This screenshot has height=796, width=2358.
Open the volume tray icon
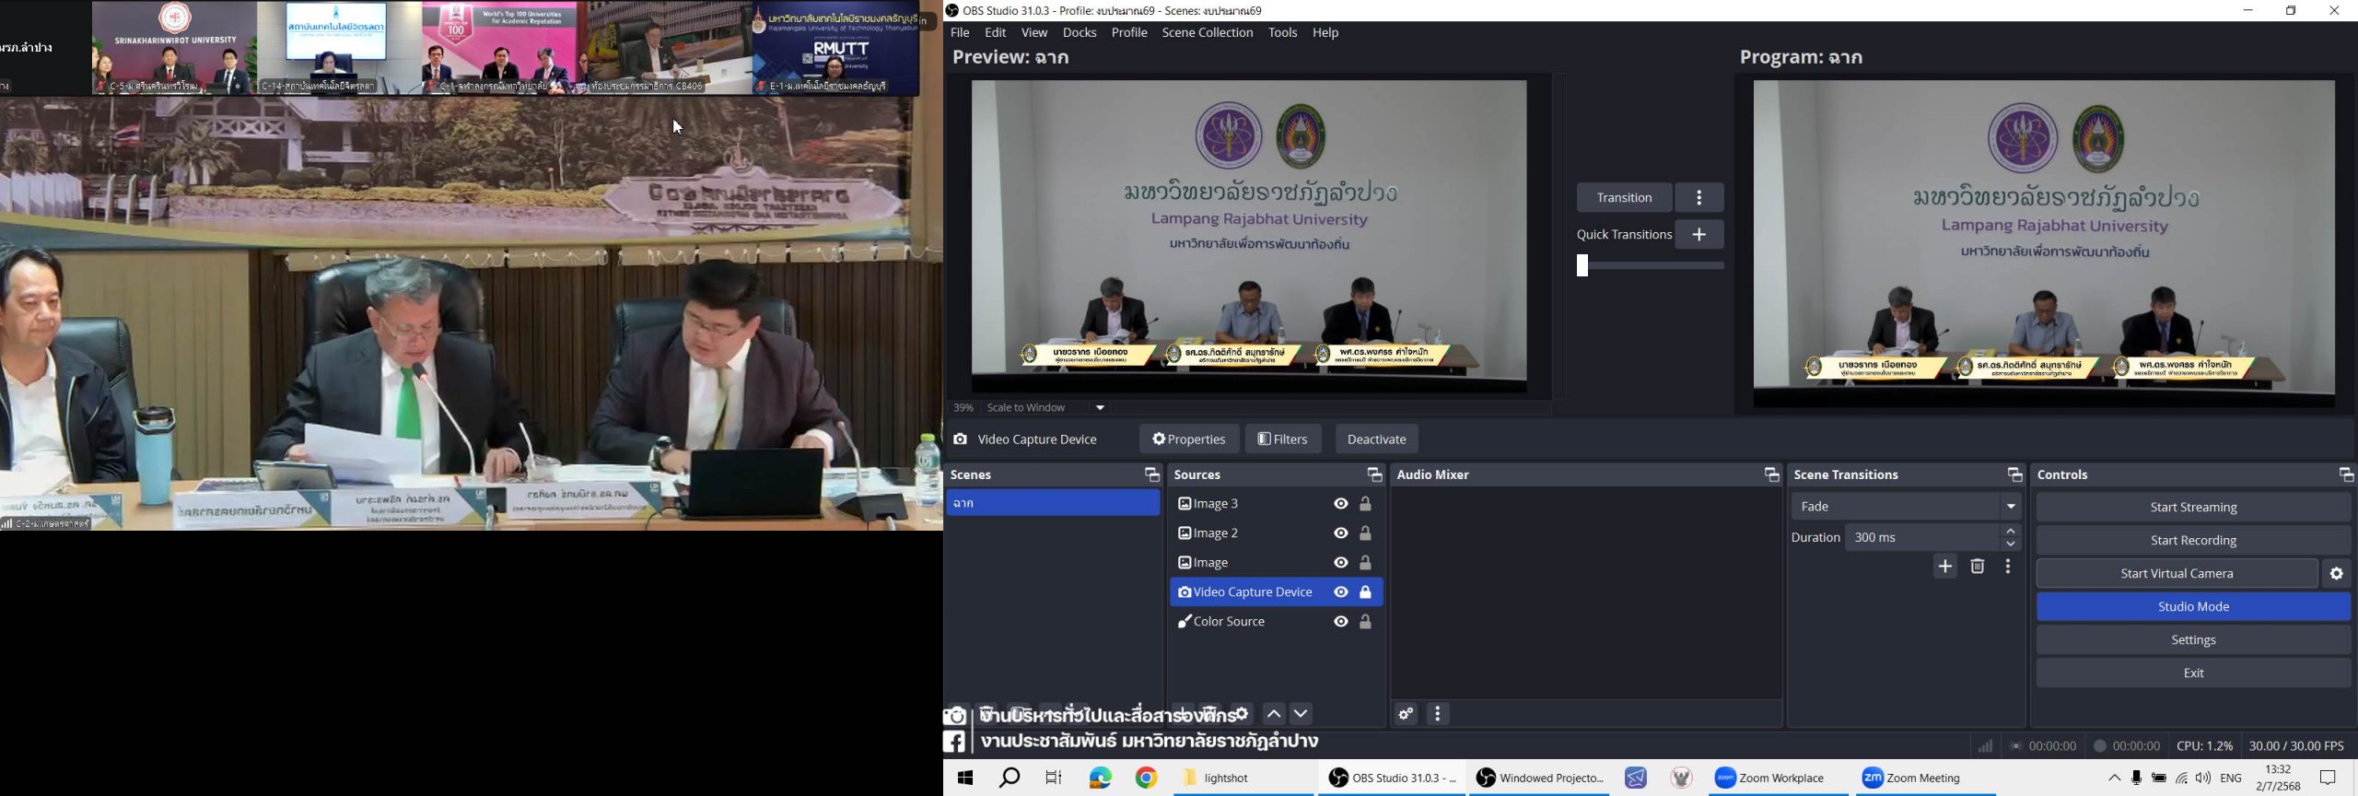coord(2203,778)
